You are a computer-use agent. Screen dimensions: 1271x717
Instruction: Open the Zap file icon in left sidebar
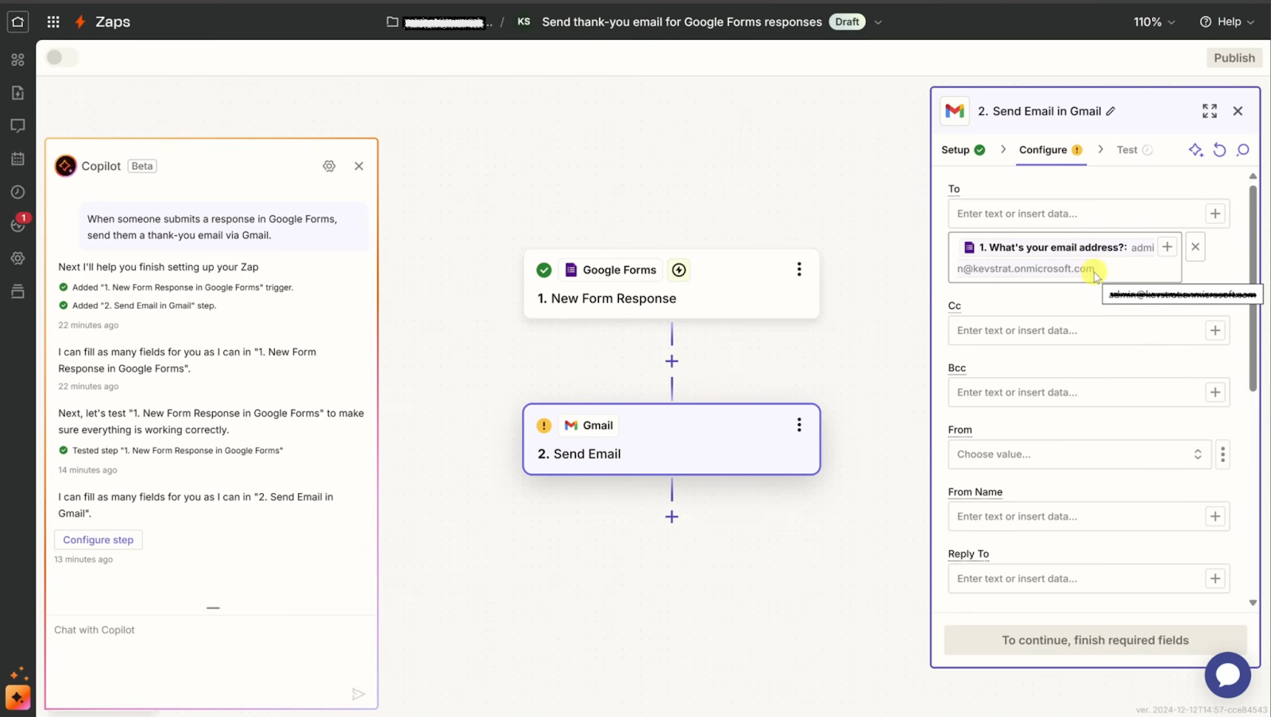pos(17,93)
